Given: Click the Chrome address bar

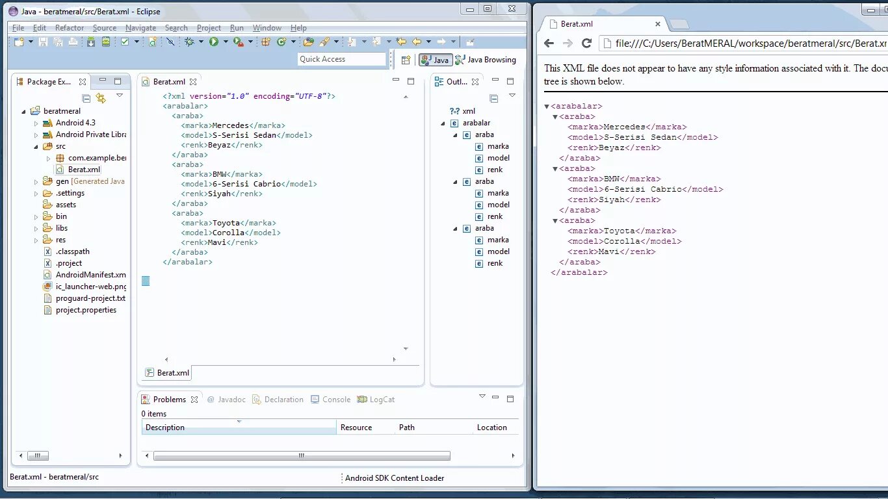Looking at the screenshot, I should click(x=743, y=44).
